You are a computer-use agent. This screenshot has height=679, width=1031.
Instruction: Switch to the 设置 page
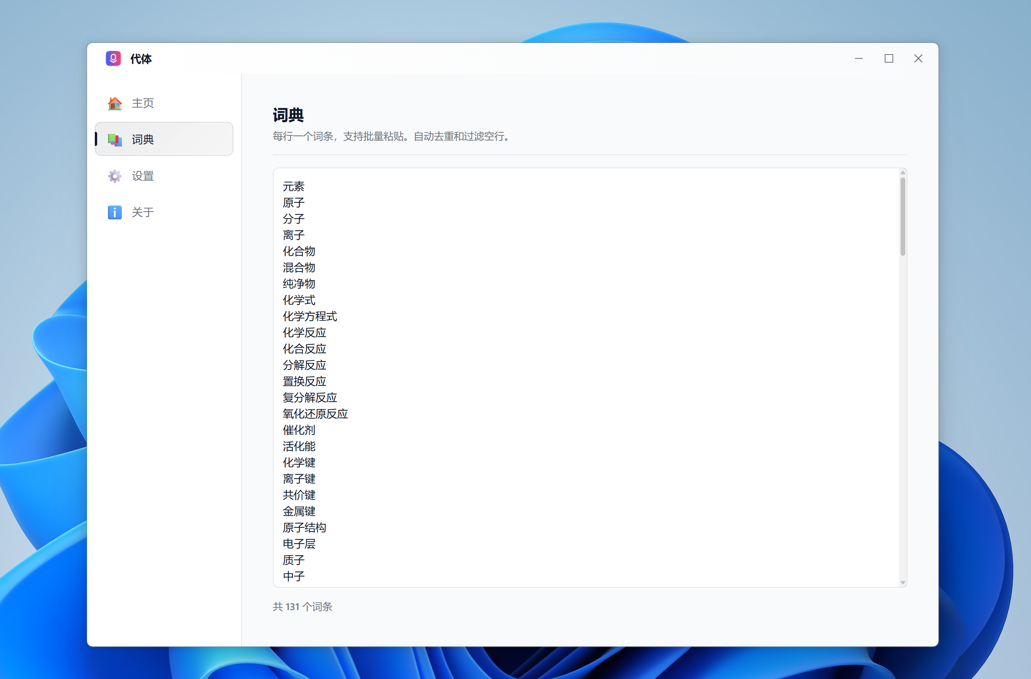point(142,176)
